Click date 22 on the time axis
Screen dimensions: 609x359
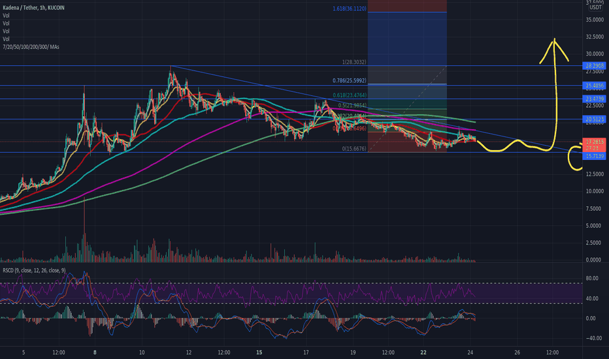pos(423,352)
